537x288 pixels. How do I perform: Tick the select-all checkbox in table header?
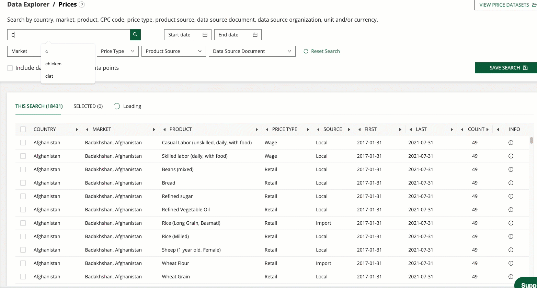[x=23, y=130]
